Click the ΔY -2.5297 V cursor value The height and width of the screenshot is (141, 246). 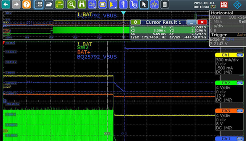pyautogui.click(x=198, y=34)
